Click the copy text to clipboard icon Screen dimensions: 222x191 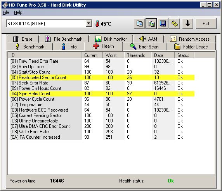pos(139,24)
